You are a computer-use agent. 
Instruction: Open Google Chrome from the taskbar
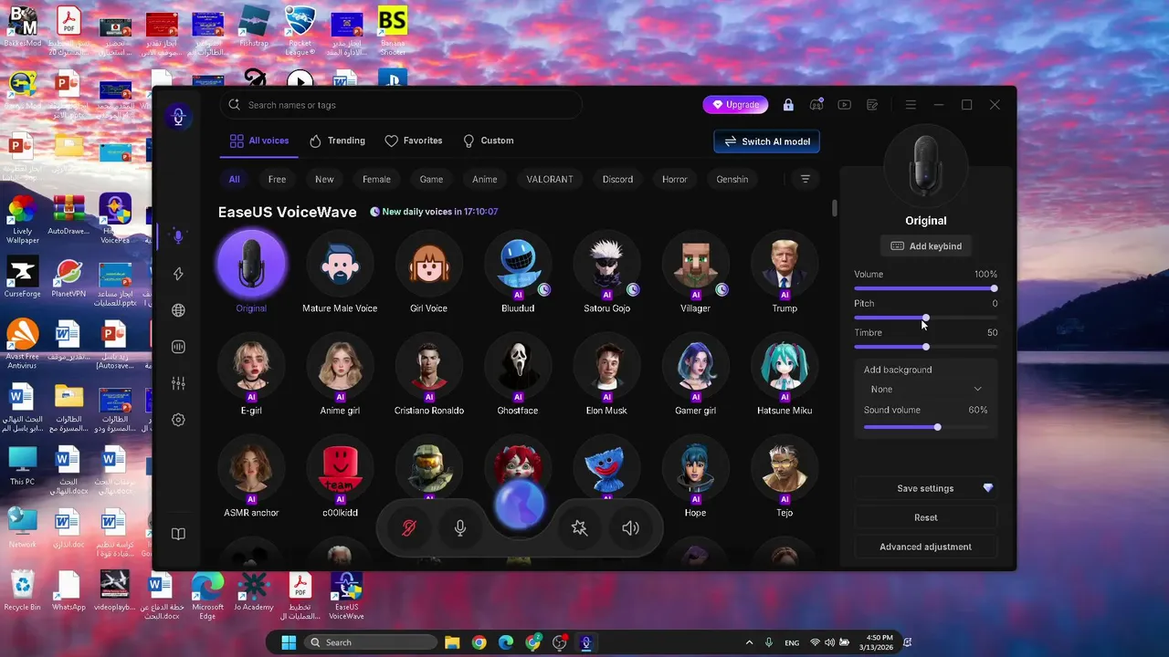(479, 642)
